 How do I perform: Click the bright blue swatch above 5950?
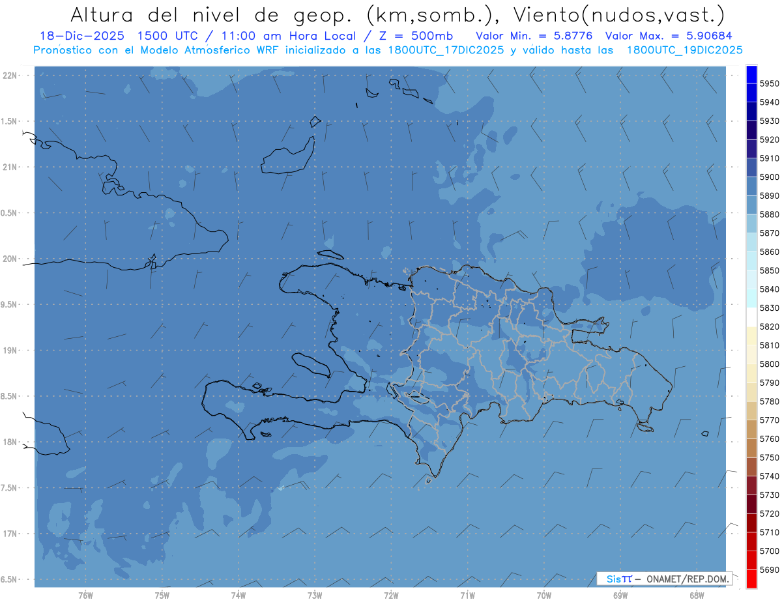point(751,74)
